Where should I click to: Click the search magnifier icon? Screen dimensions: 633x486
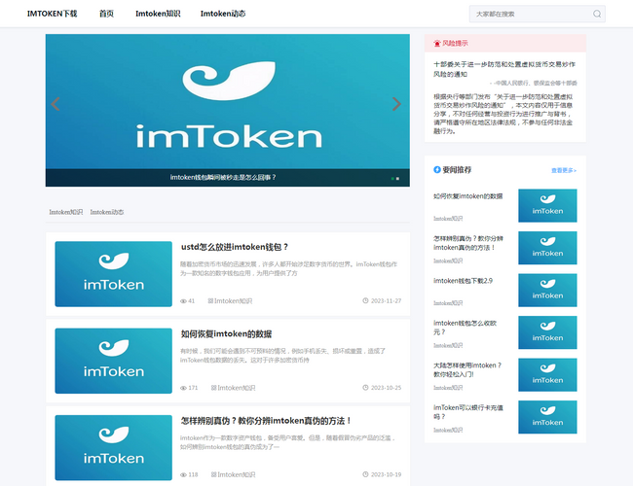597,15
